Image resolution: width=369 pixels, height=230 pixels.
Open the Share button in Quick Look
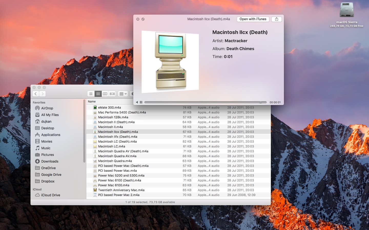pyautogui.click(x=276, y=19)
